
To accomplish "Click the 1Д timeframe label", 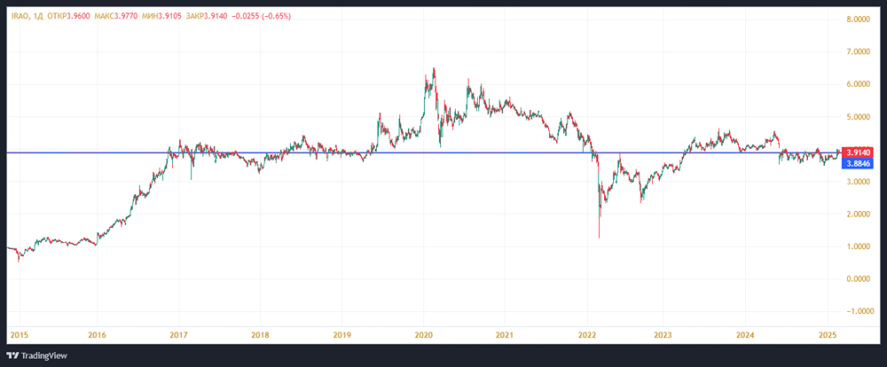I will (37, 16).
